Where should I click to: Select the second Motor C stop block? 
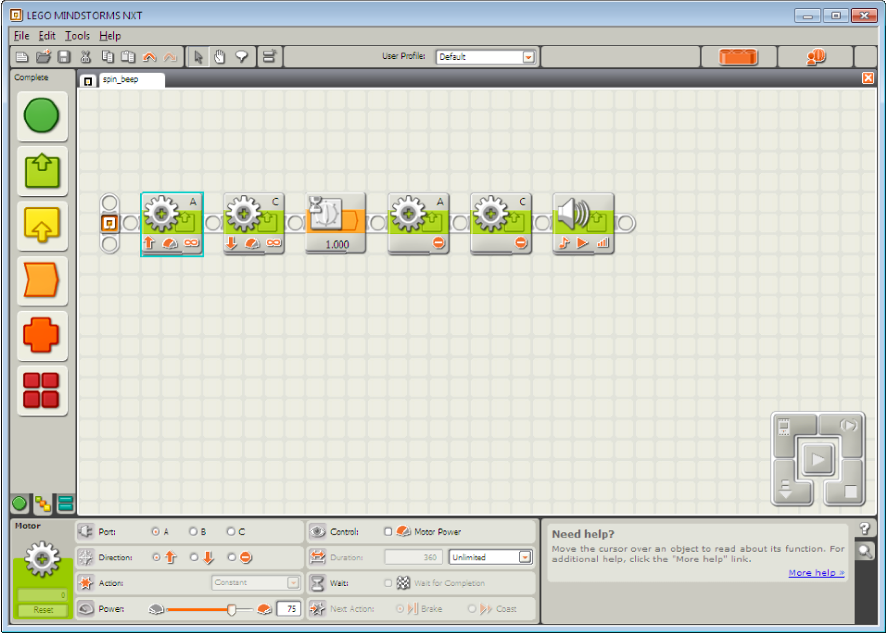[501, 224]
